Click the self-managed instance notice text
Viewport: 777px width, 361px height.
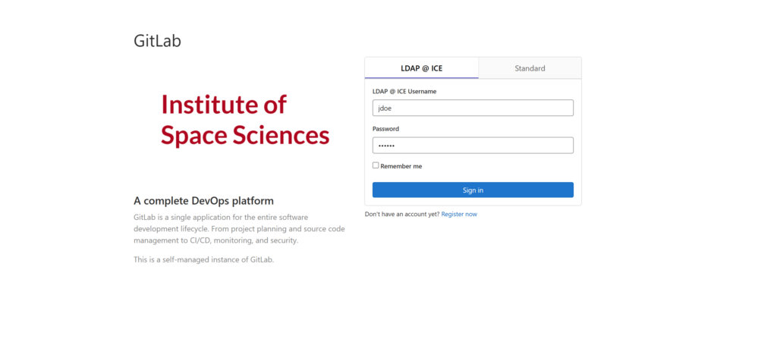tap(203, 259)
